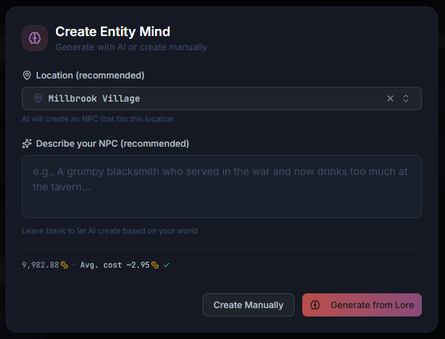This screenshot has width=445, height=339.
Task: Clear the Millbrook Village location selection
Action: coord(390,98)
